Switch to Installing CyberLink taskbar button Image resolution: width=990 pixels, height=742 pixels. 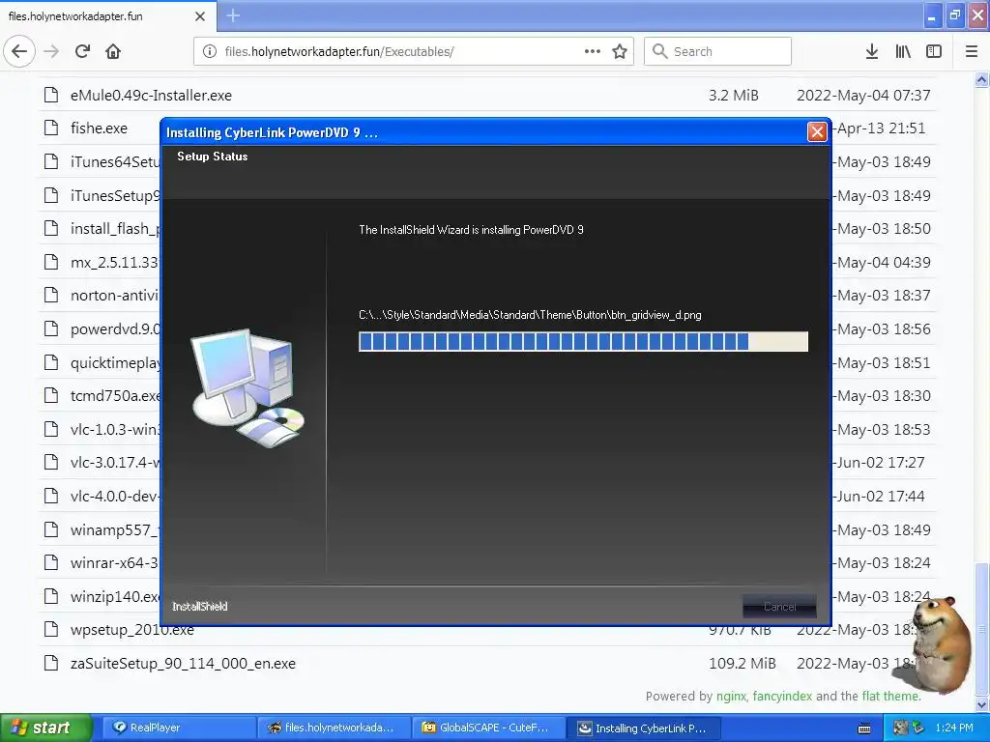point(643,728)
